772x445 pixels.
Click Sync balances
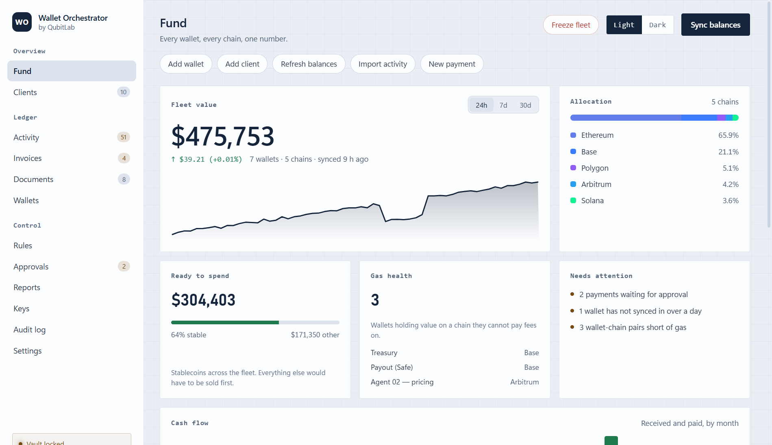click(715, 25)
